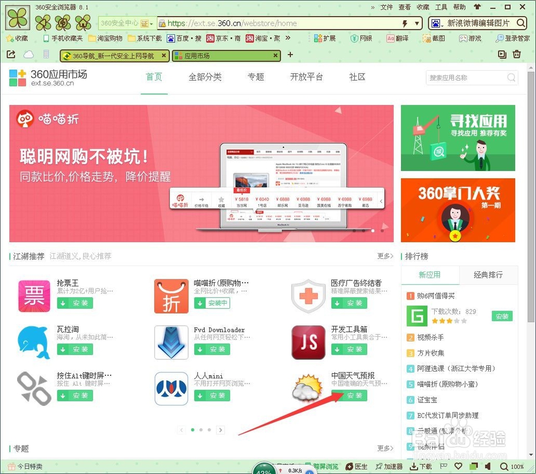536x474 pixels.
Task: Click the 寻找应用 promo banner
Action: point(458,138)
